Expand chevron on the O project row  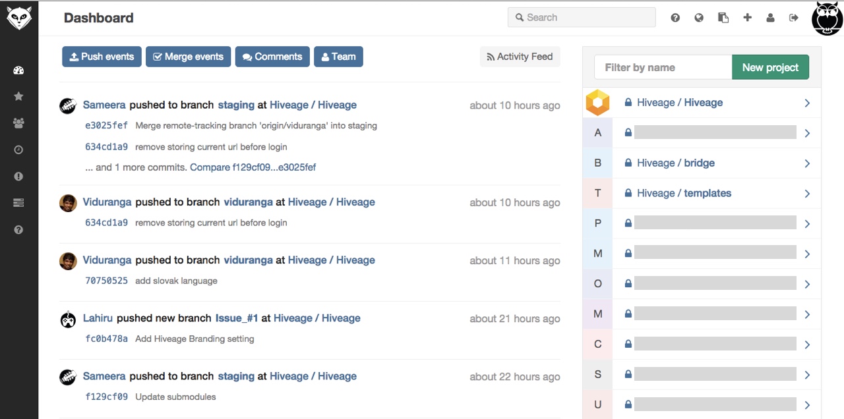pos(807,284)
